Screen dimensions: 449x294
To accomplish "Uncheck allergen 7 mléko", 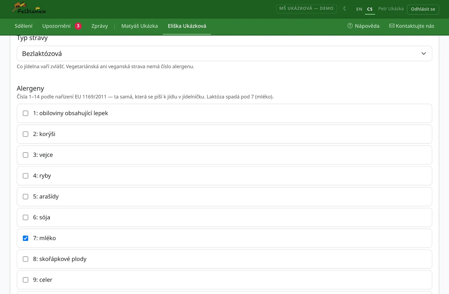I will click(26, 238).
